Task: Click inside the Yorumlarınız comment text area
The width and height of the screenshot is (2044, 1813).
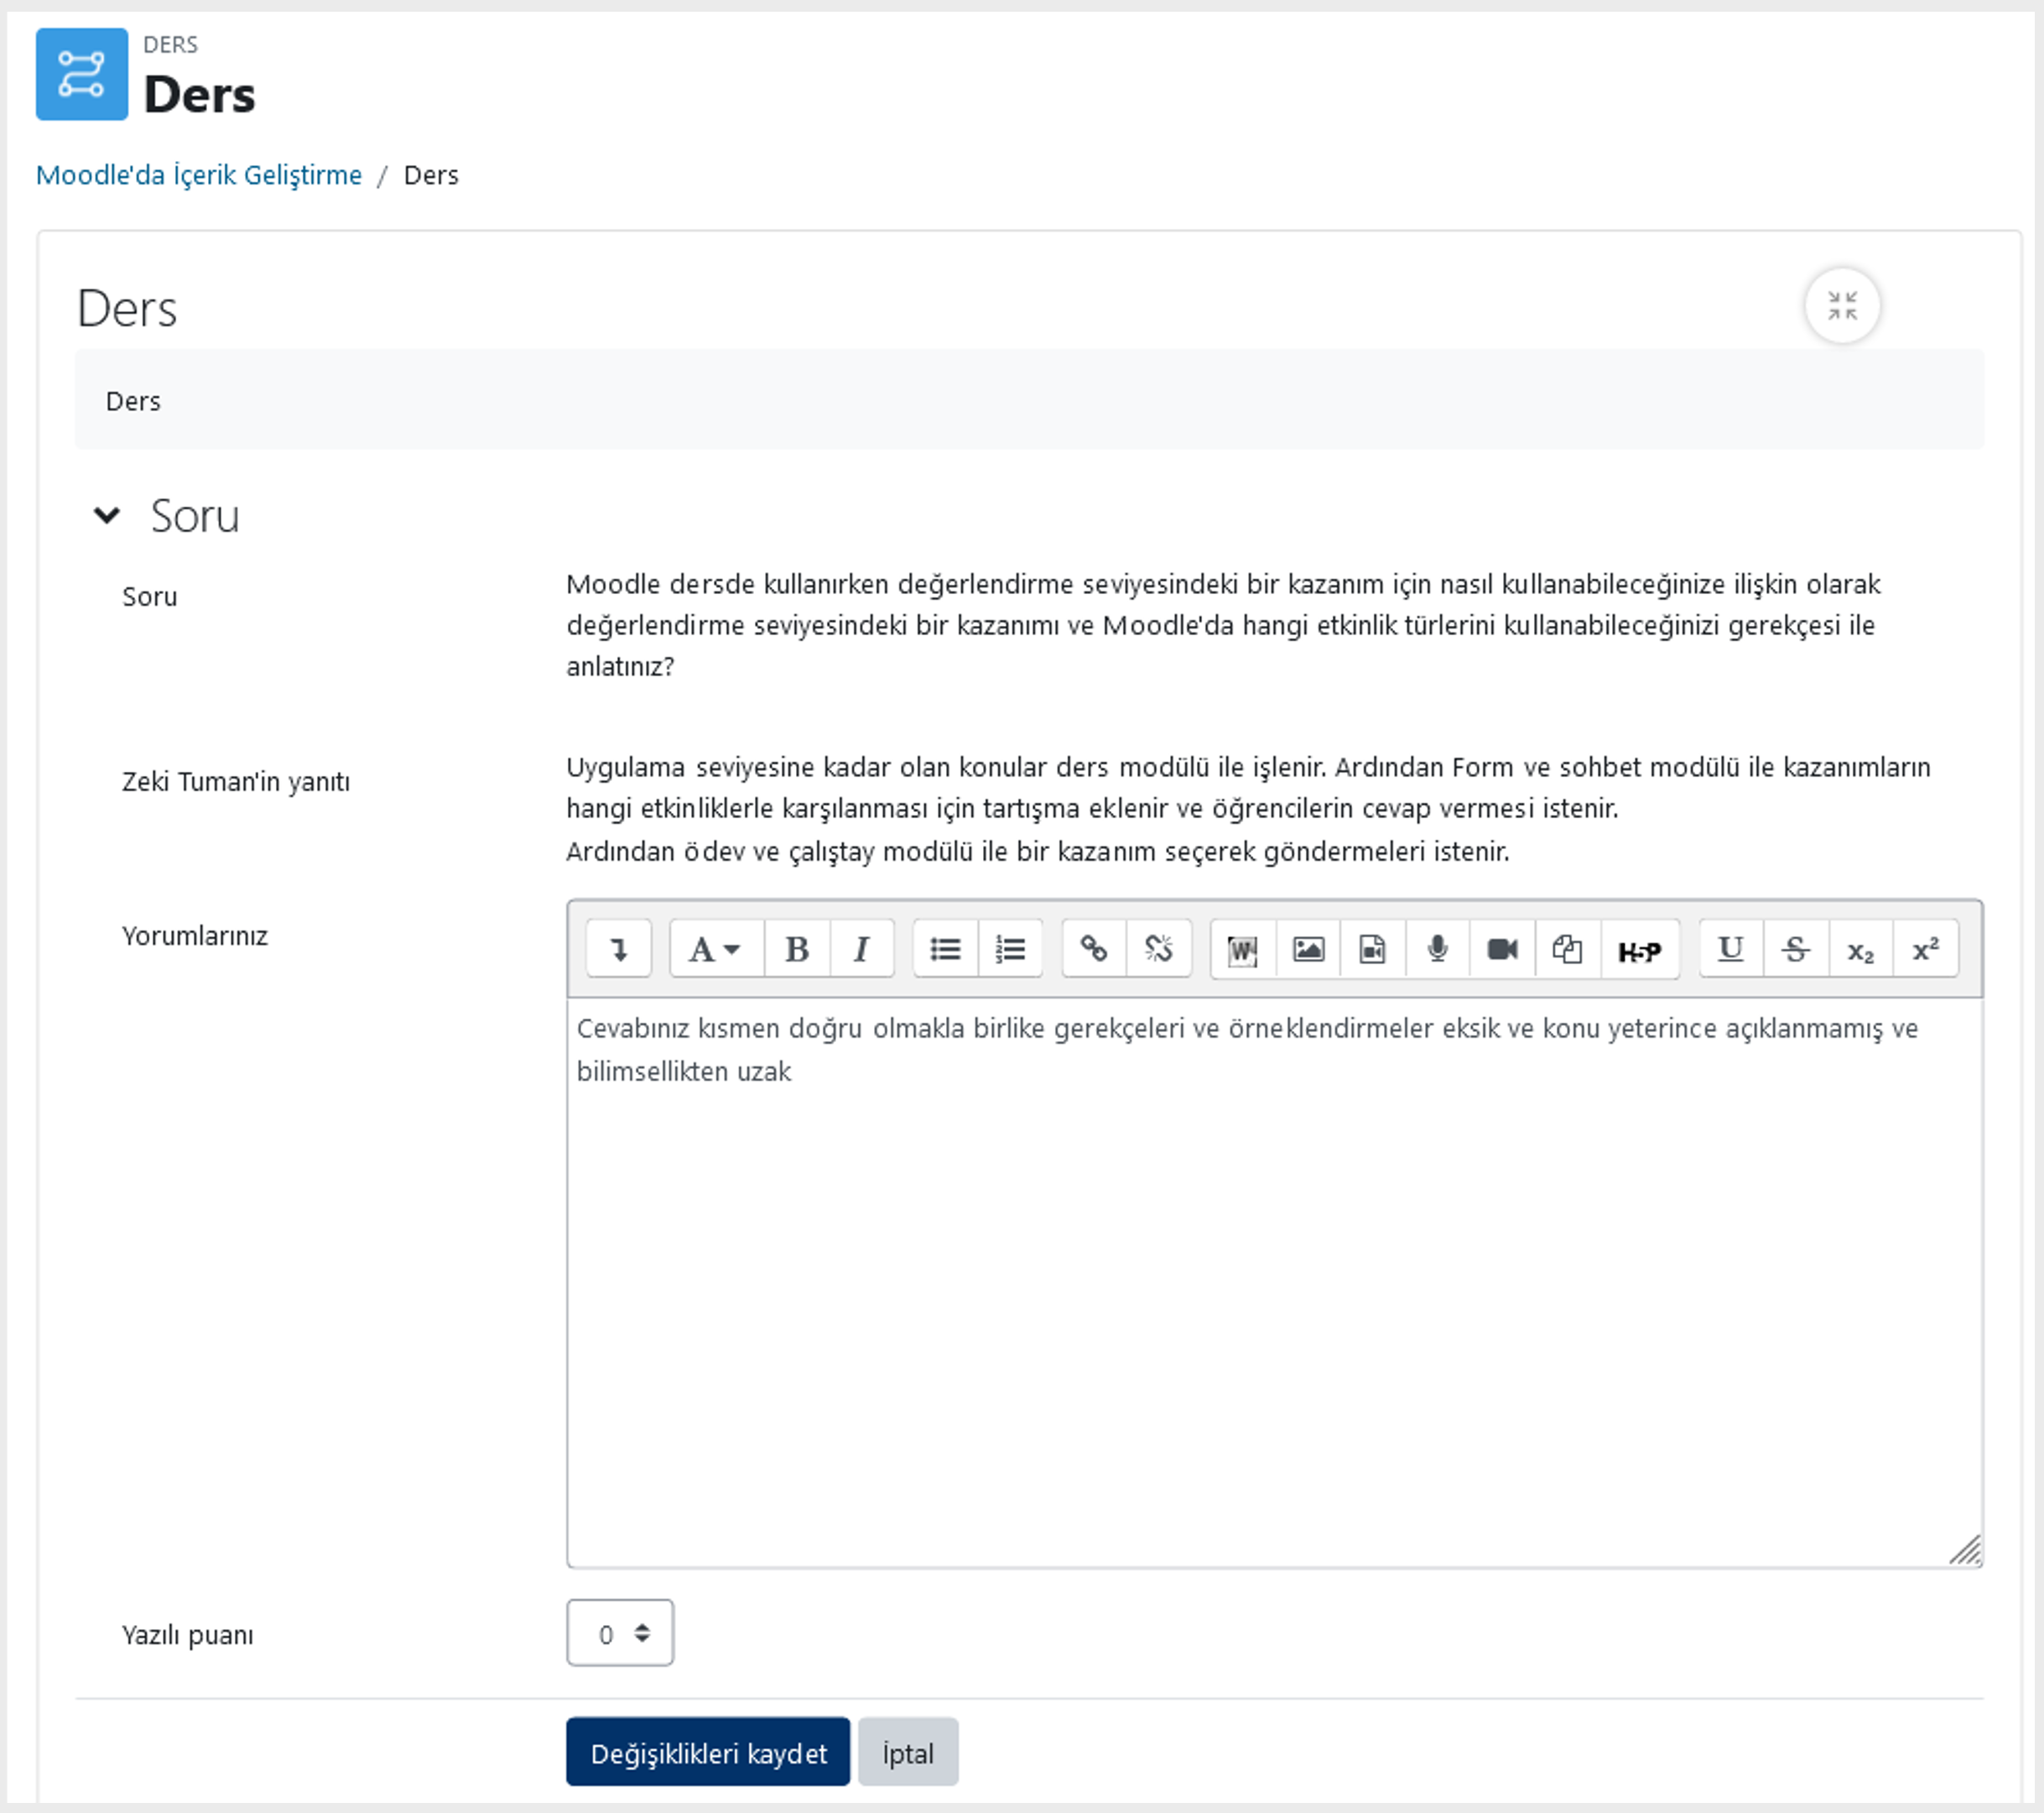Action: 1274,1282
